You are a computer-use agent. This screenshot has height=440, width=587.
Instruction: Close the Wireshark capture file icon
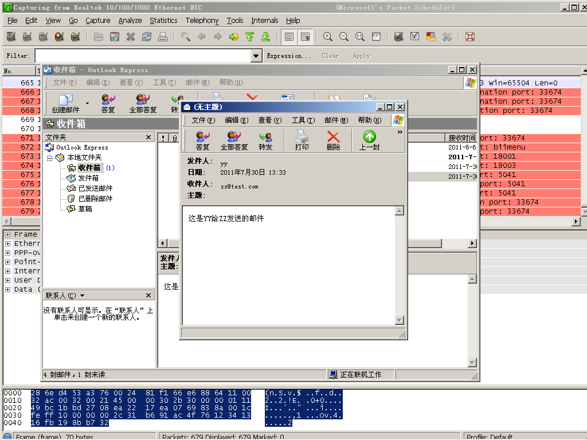coord(131,37)
